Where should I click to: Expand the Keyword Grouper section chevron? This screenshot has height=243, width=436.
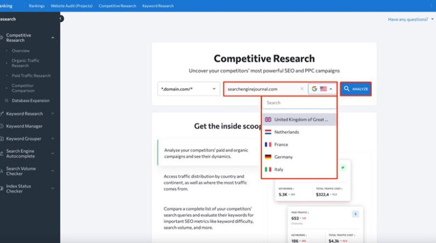click(x=53, y=139)
